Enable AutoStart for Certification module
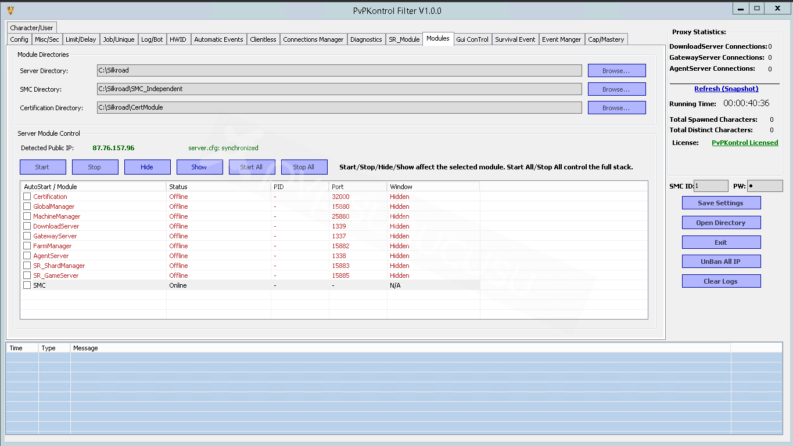The image size is (793, 446). (27, 197)
